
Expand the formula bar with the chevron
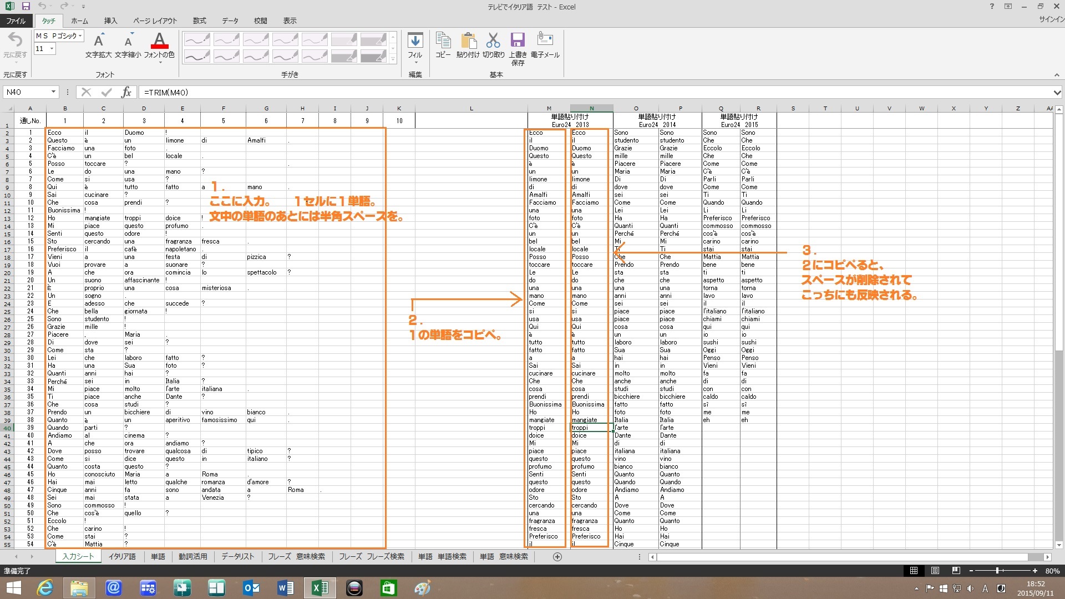(1057, 93)
